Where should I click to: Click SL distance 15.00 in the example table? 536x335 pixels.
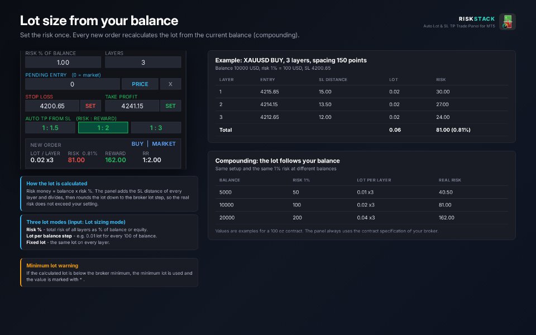point(325,92)
